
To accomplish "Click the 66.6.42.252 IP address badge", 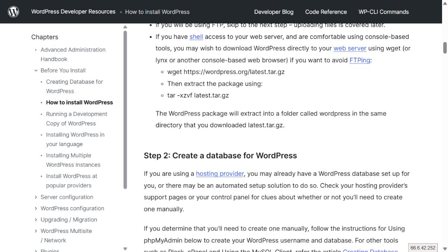I will [423, 248].
